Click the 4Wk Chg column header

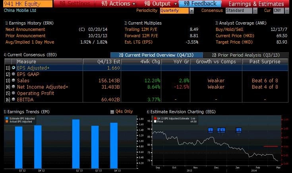[141, 61]
